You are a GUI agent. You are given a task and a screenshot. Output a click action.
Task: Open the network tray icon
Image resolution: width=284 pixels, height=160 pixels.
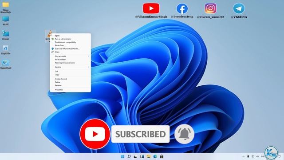click(x=253, y=156)
